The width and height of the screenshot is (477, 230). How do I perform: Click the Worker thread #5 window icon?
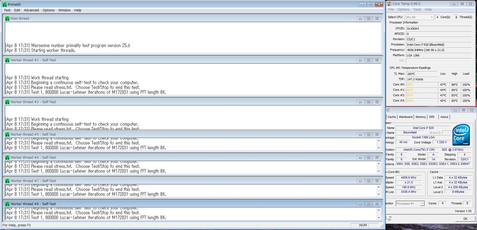(7, 135)
